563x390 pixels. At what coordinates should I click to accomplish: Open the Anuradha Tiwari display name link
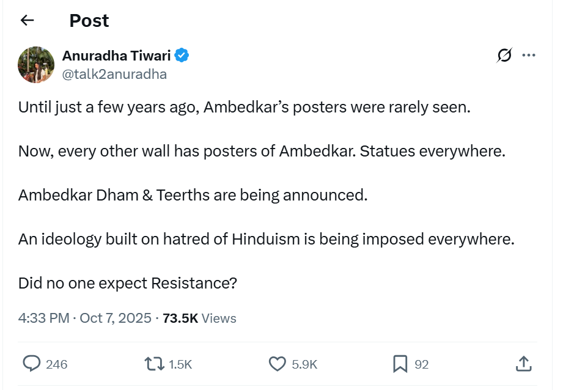tap(116, 56)
